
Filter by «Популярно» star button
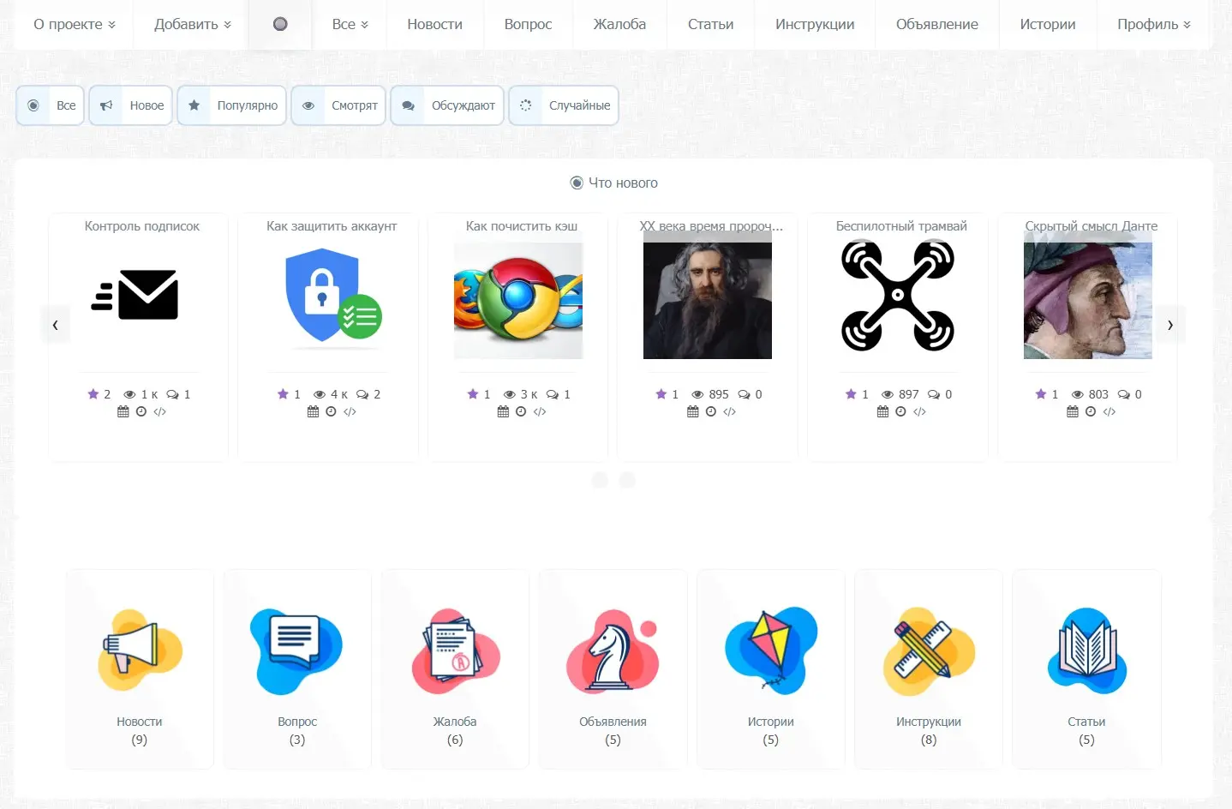coord(232,105)
